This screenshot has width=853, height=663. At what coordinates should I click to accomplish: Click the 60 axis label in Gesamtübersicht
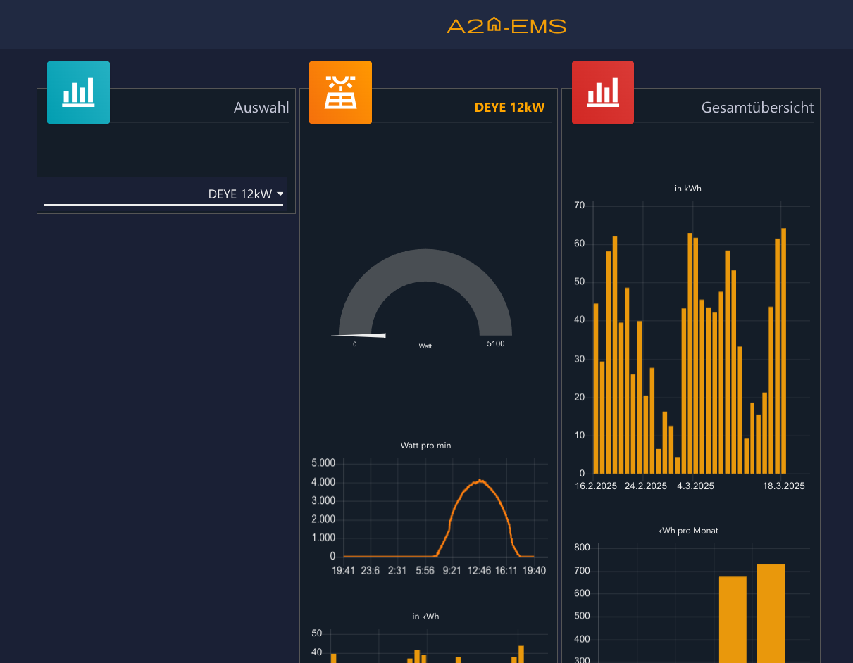tap(580, 244)
